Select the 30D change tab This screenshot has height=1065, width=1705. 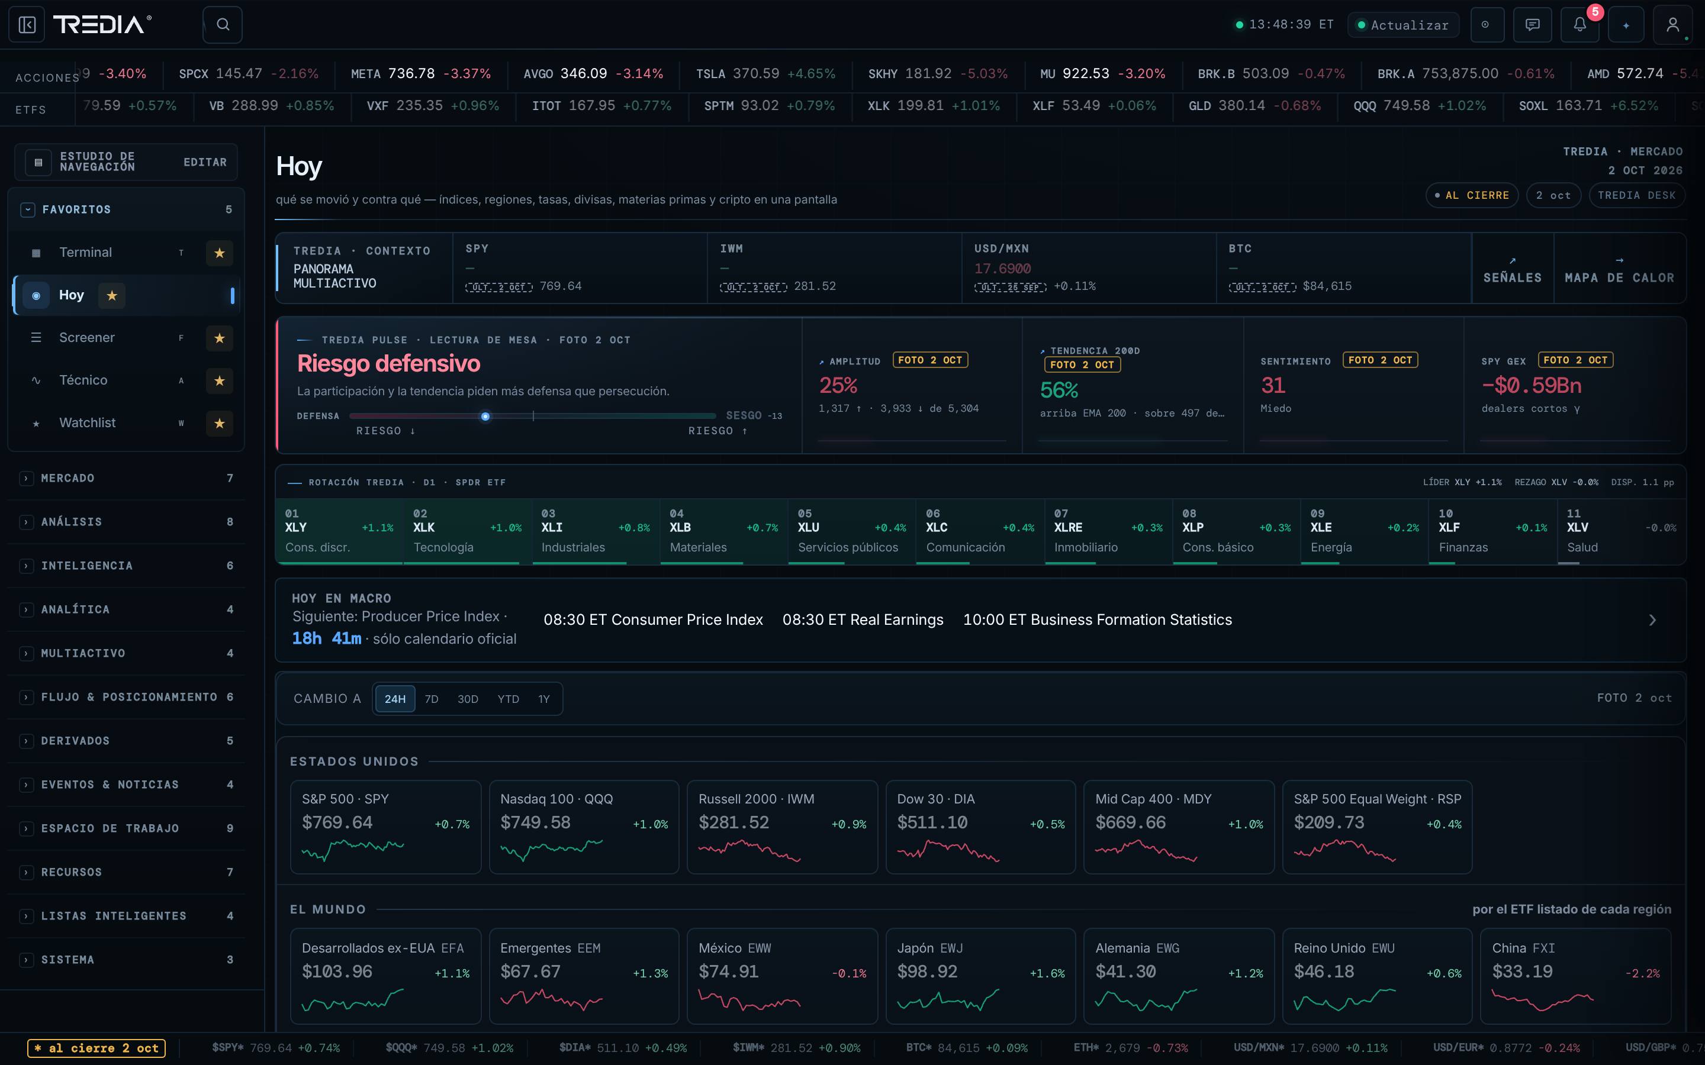(x=468, y=699)
